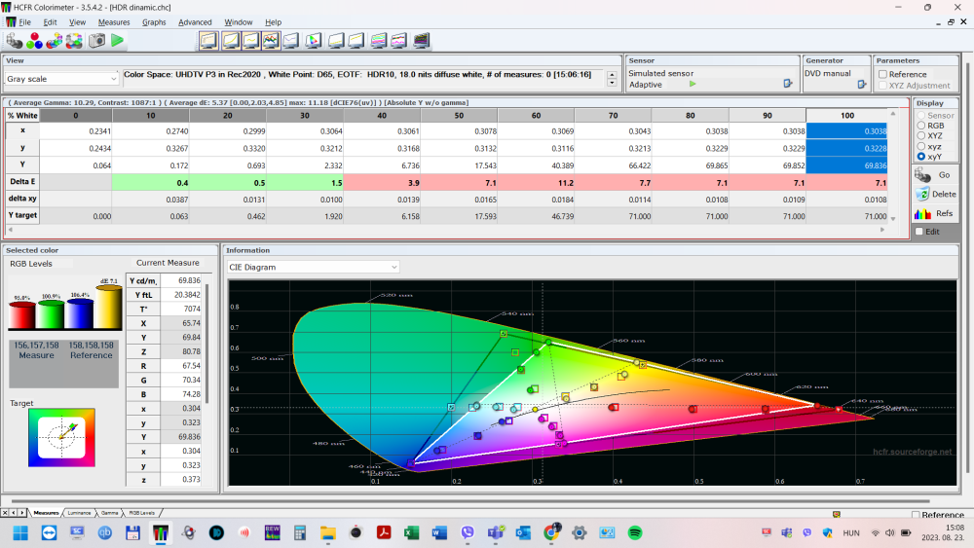This screenshot has height=548, width=974.
Task: Open Spotify from the taskbar
Action: (635, 532)
